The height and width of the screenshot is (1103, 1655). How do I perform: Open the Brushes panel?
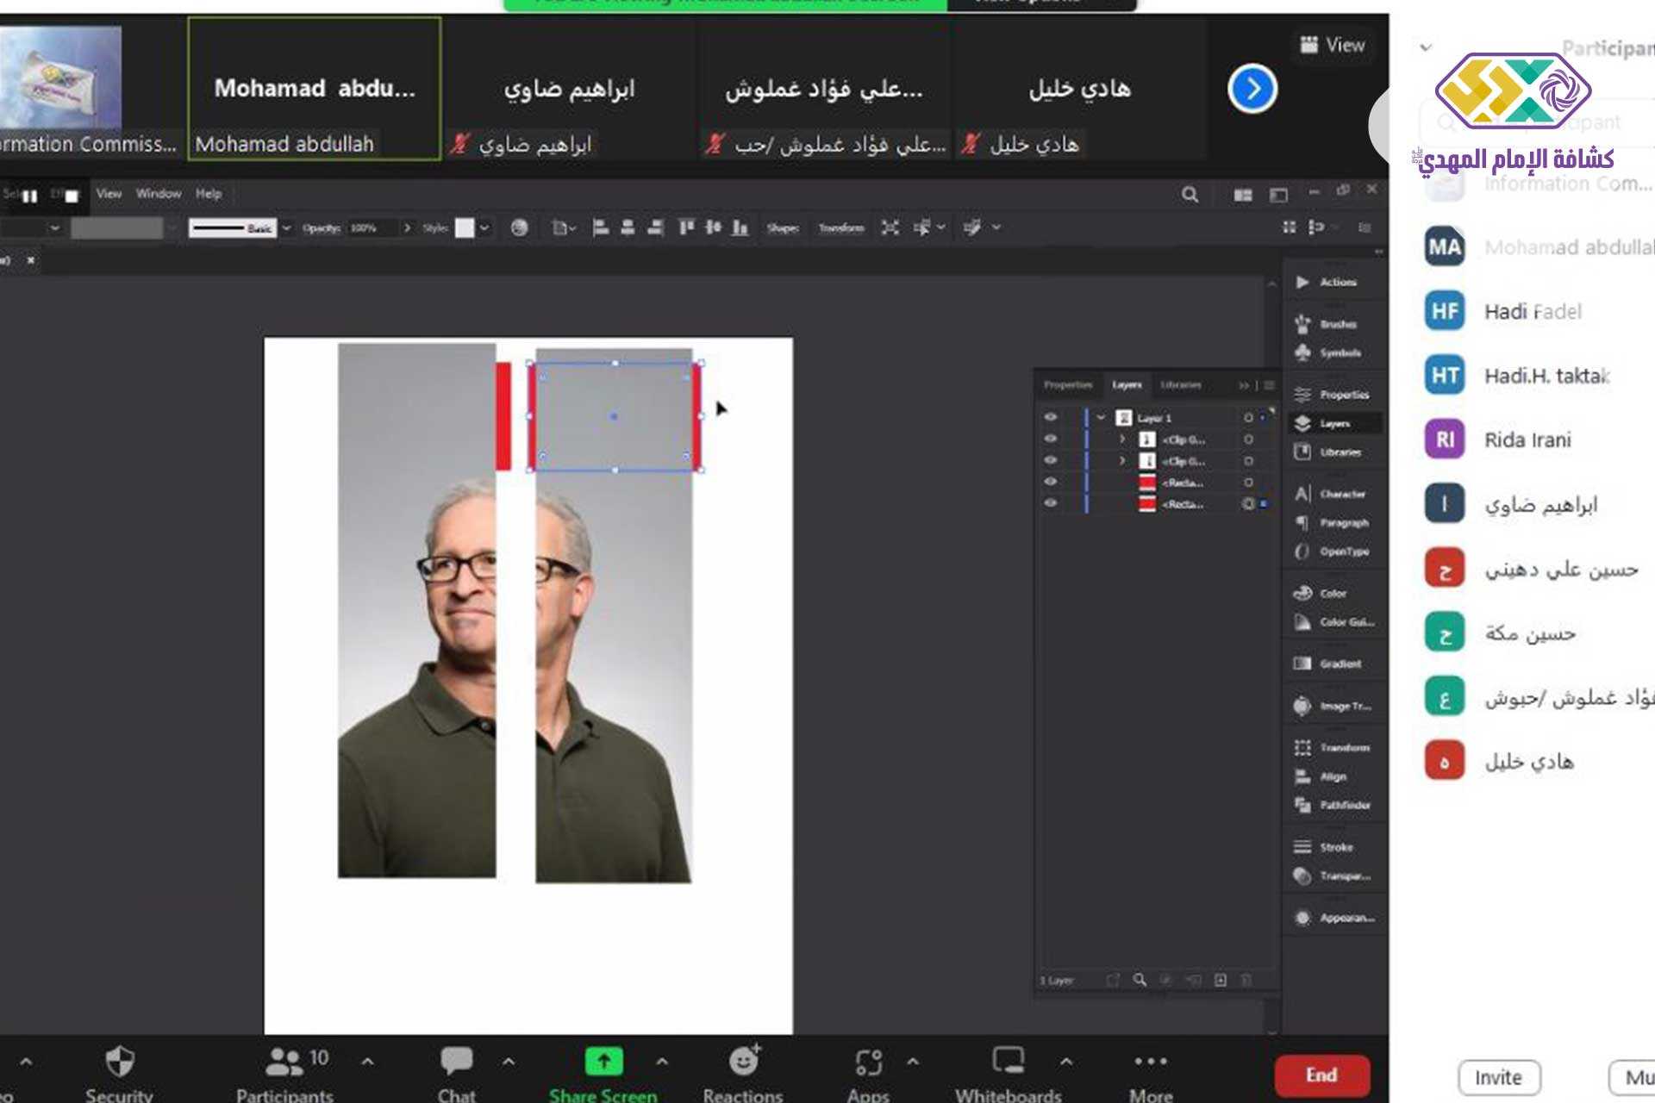[x=1327, y=324]
